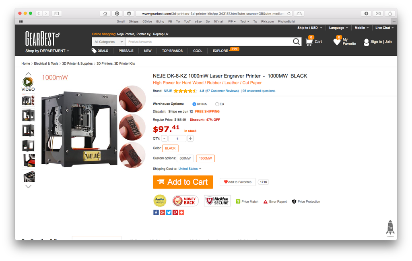This screenshot has width=412, height=261.
Task: Click the Add to Cart button
Action: [x=183, y=182]
